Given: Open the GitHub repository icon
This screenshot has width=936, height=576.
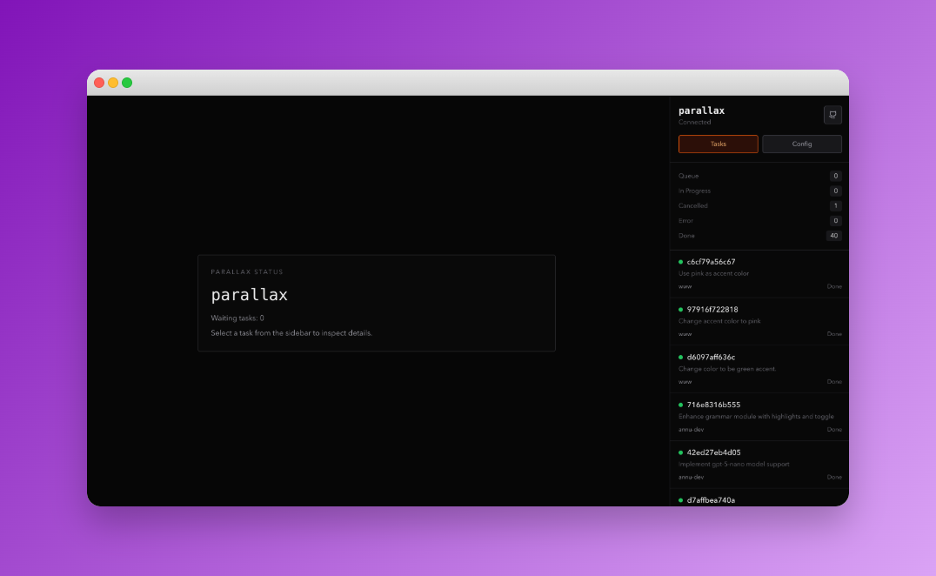Looking at the screenshot, I should 832,114.
